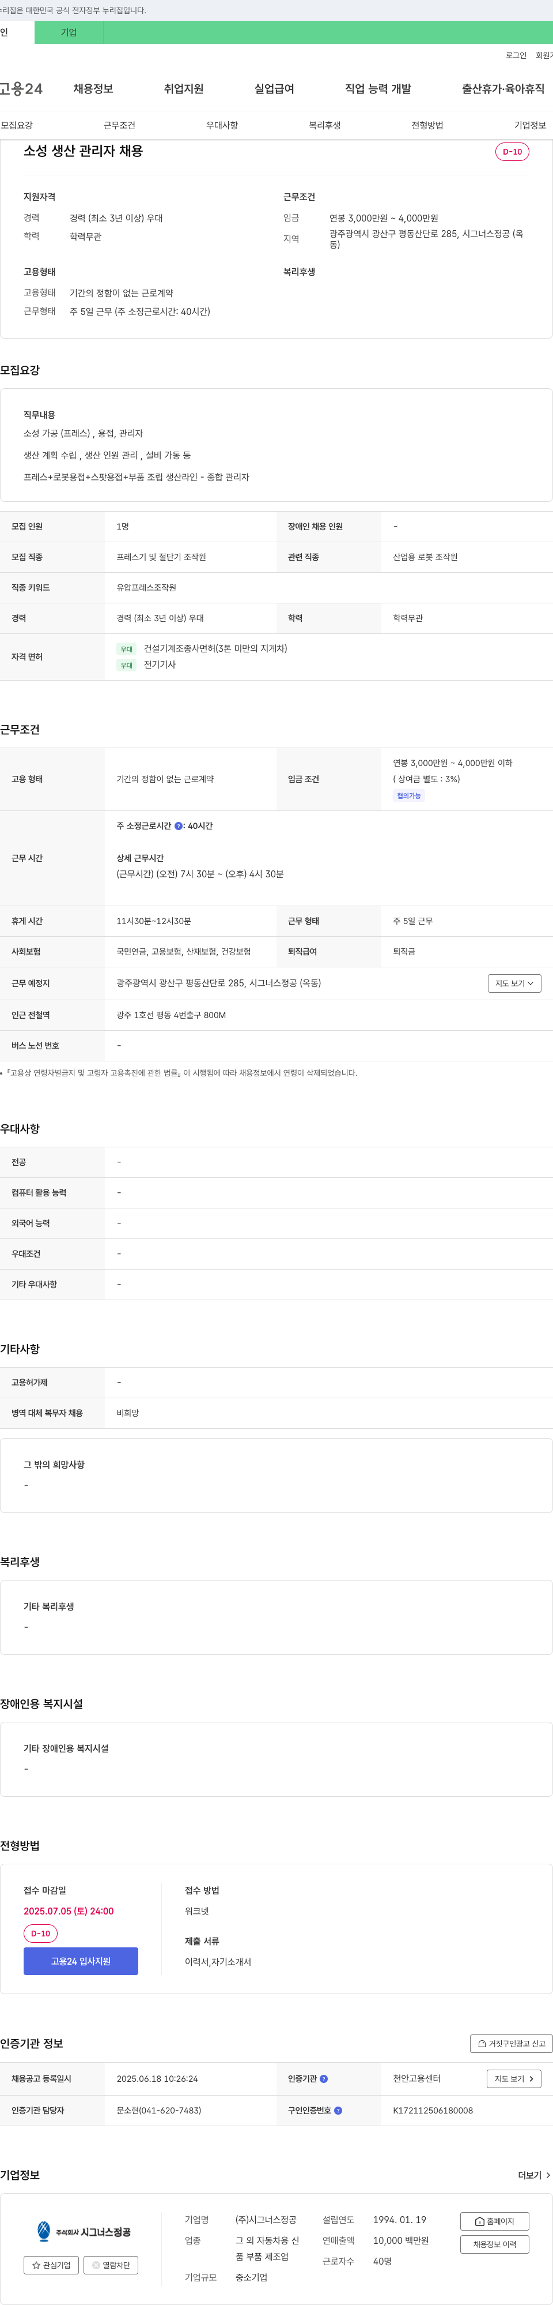Click the 구인인증번호 help question icon
The height and width of the screenshot is (2305, 553).
[x=338, y=2110]
